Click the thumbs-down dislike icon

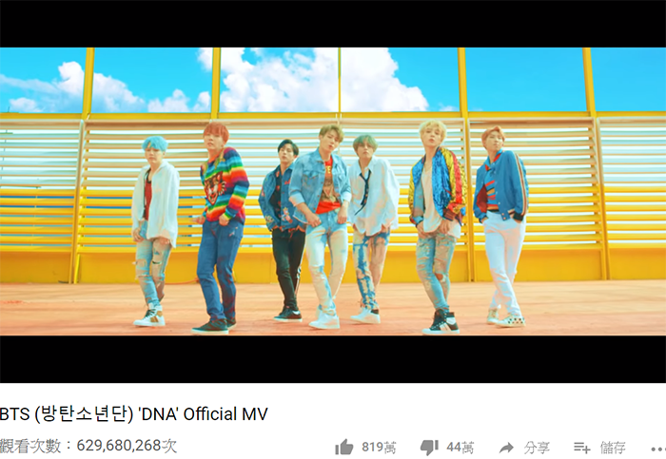coord(429,448)
